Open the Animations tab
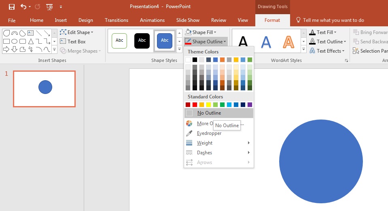 click(x=152, y=20)
